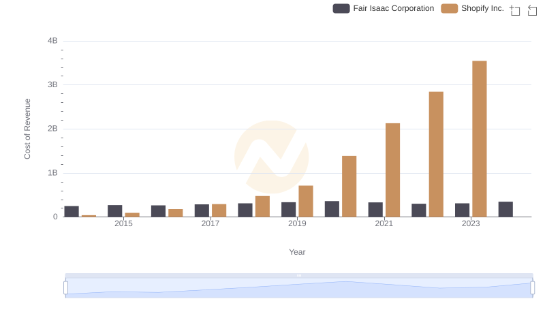This screenshot has width=545, height=314.
Task: Click the 2019 x-axis label
Action: [x=297, y=223]
